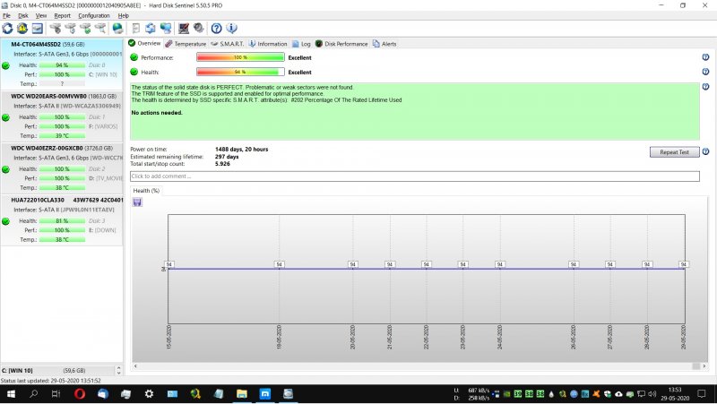Click the "No actions needed." text
The image size is (717, 404).
(x=157, y=113)
